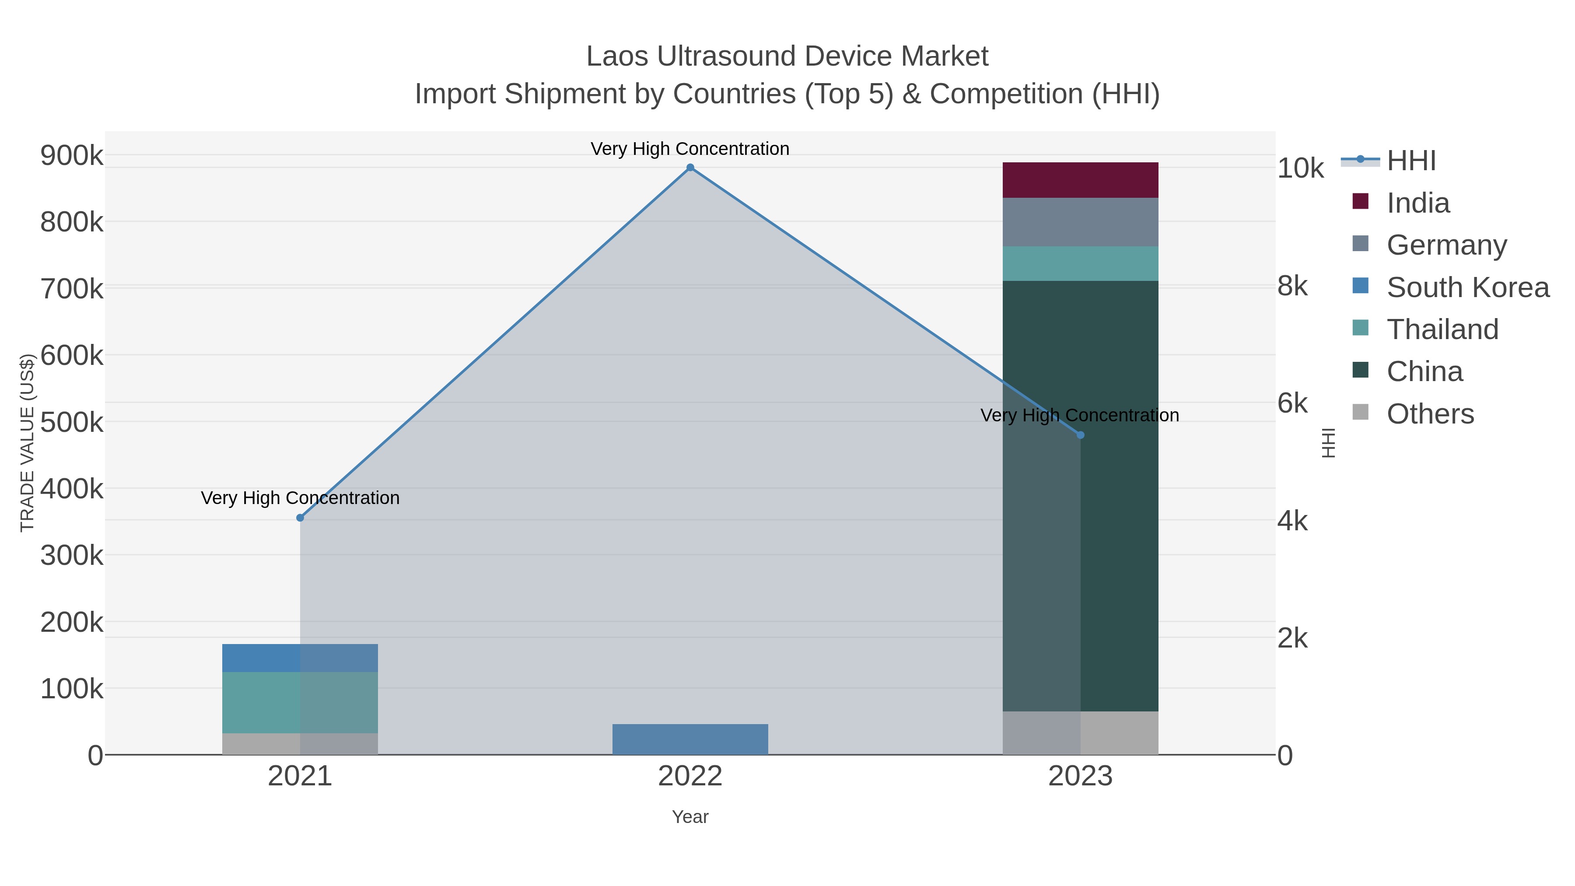The width and height of the screenshot is (1575, 886).
Task: Click the South Korea segment of 2021 bar
Action: [300, 658]
